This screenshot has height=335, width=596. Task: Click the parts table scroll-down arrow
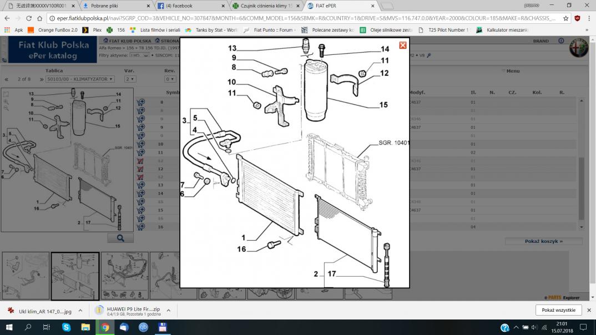coord(581,227)
